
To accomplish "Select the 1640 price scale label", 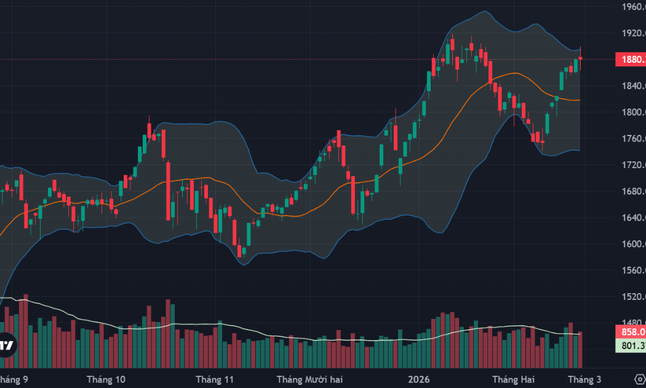I will click(632, 217).
